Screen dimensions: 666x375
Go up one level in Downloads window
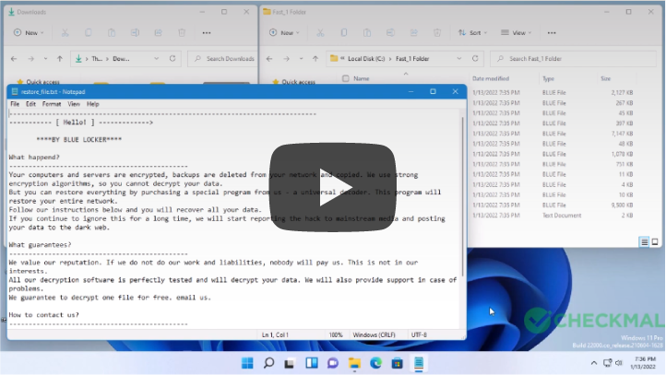(59, 59)
